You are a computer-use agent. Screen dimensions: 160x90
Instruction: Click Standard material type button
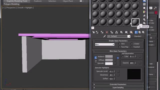[138, 36]
